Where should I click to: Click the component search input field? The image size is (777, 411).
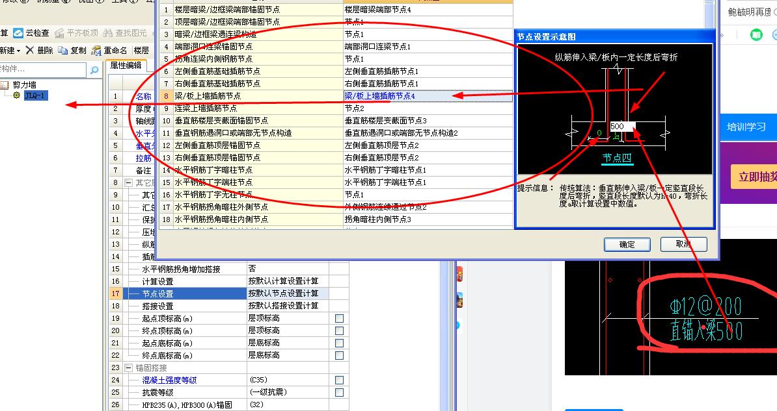pyautogui.click(x=42, y=69)
